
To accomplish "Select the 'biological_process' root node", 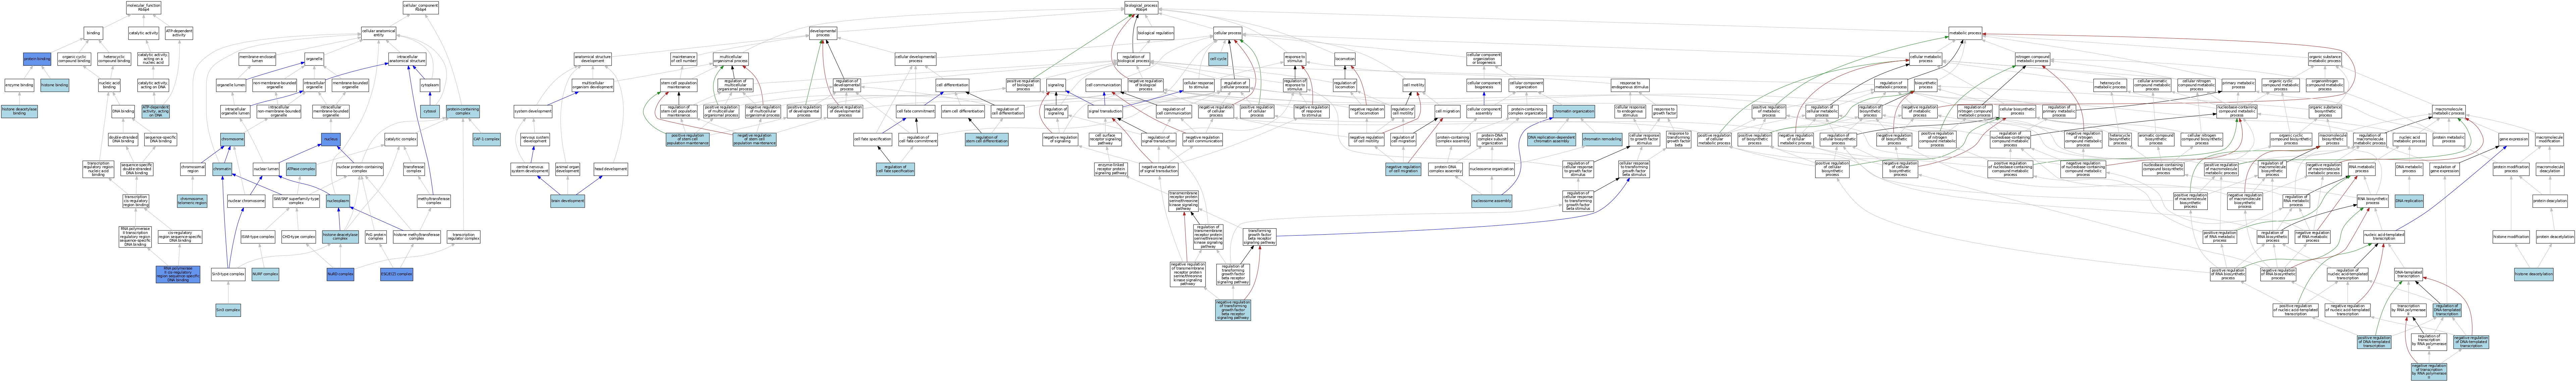I will 1141,8.
